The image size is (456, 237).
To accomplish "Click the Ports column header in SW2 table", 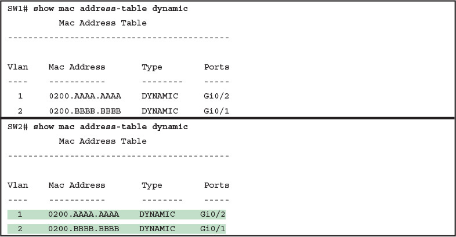I will pyautogui.click(x=216, y=185).
